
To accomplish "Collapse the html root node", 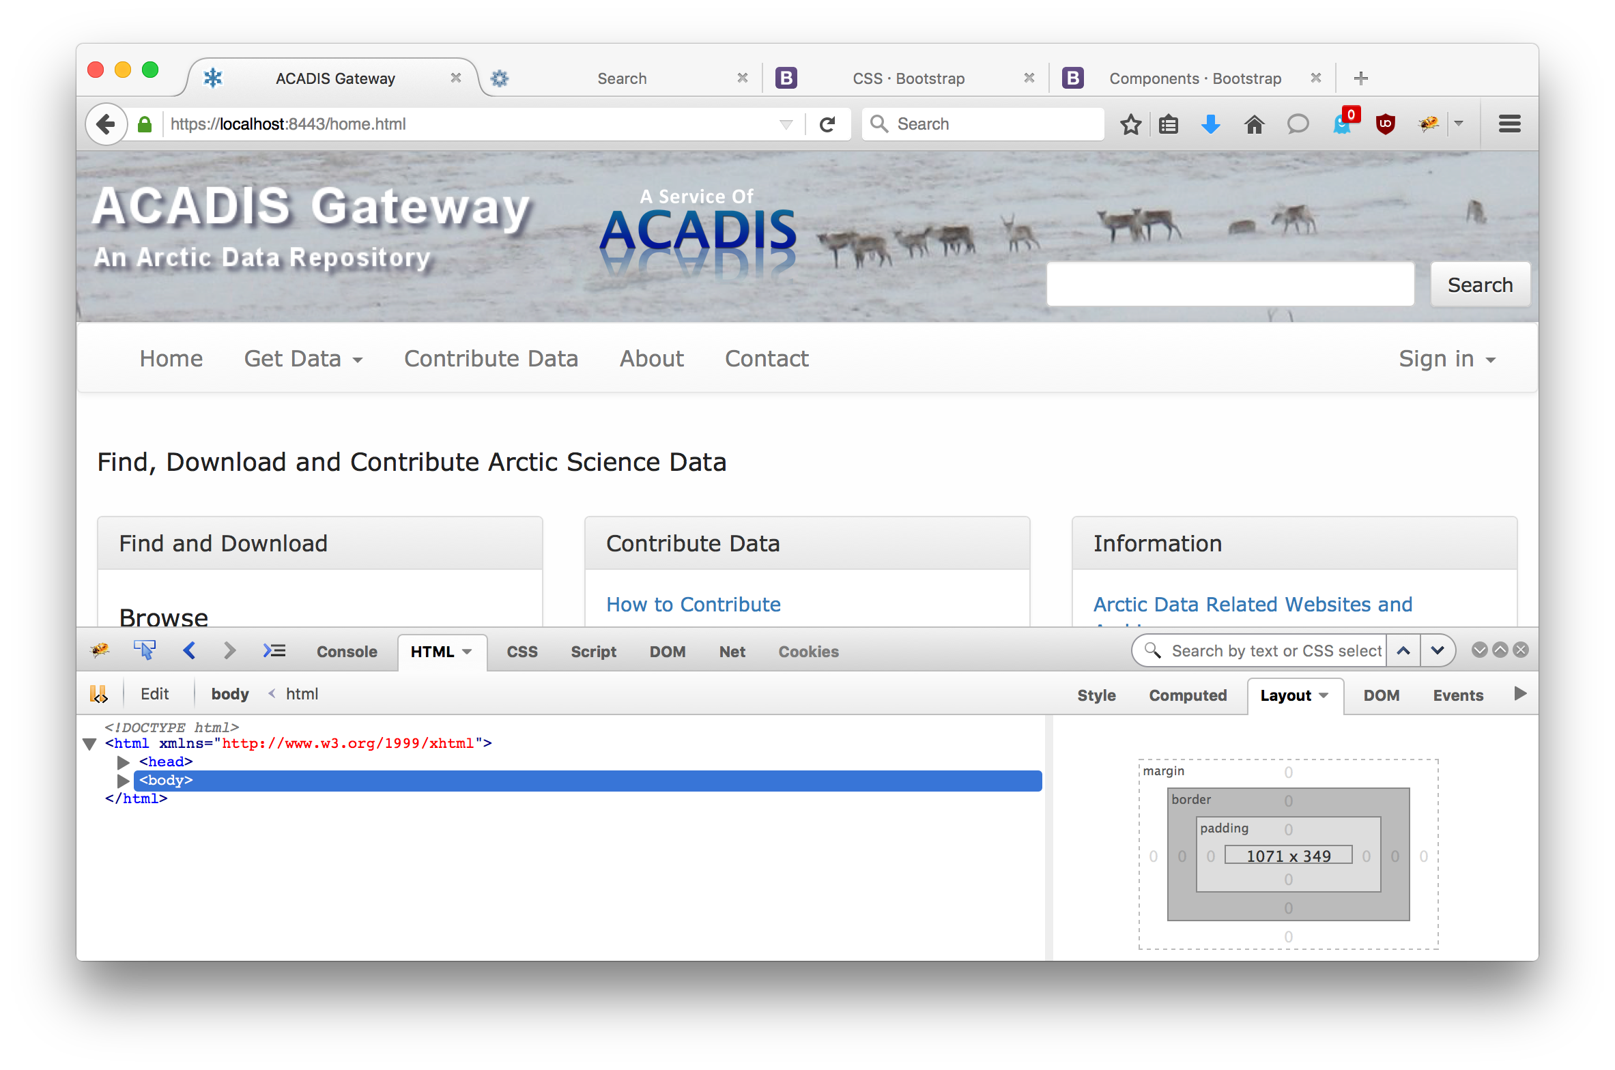I will (x=89, y=744).
